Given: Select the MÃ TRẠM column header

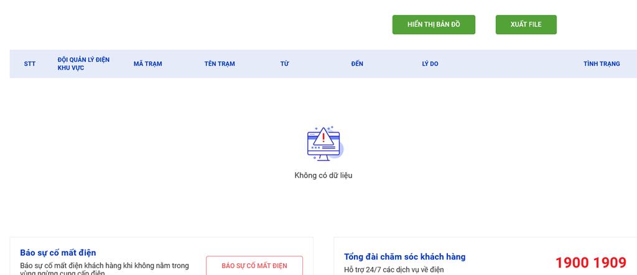Looking at the screenshot, I should click(x=147, y=64).
